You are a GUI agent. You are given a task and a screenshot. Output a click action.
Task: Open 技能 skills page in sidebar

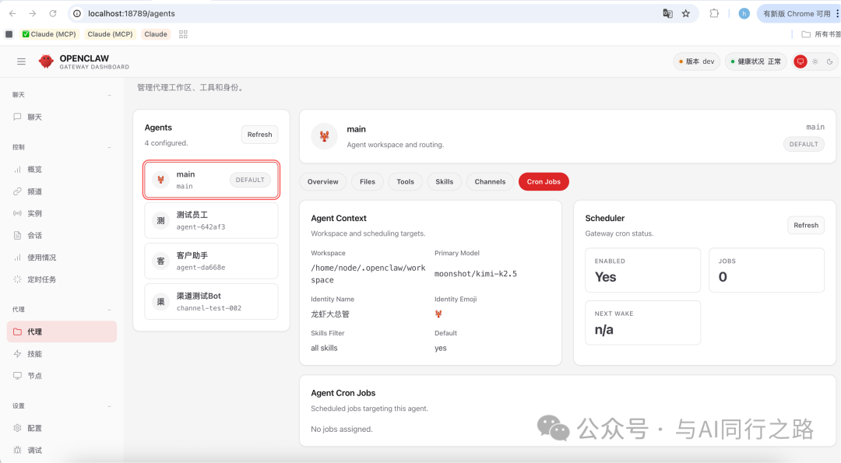(34, 354)
